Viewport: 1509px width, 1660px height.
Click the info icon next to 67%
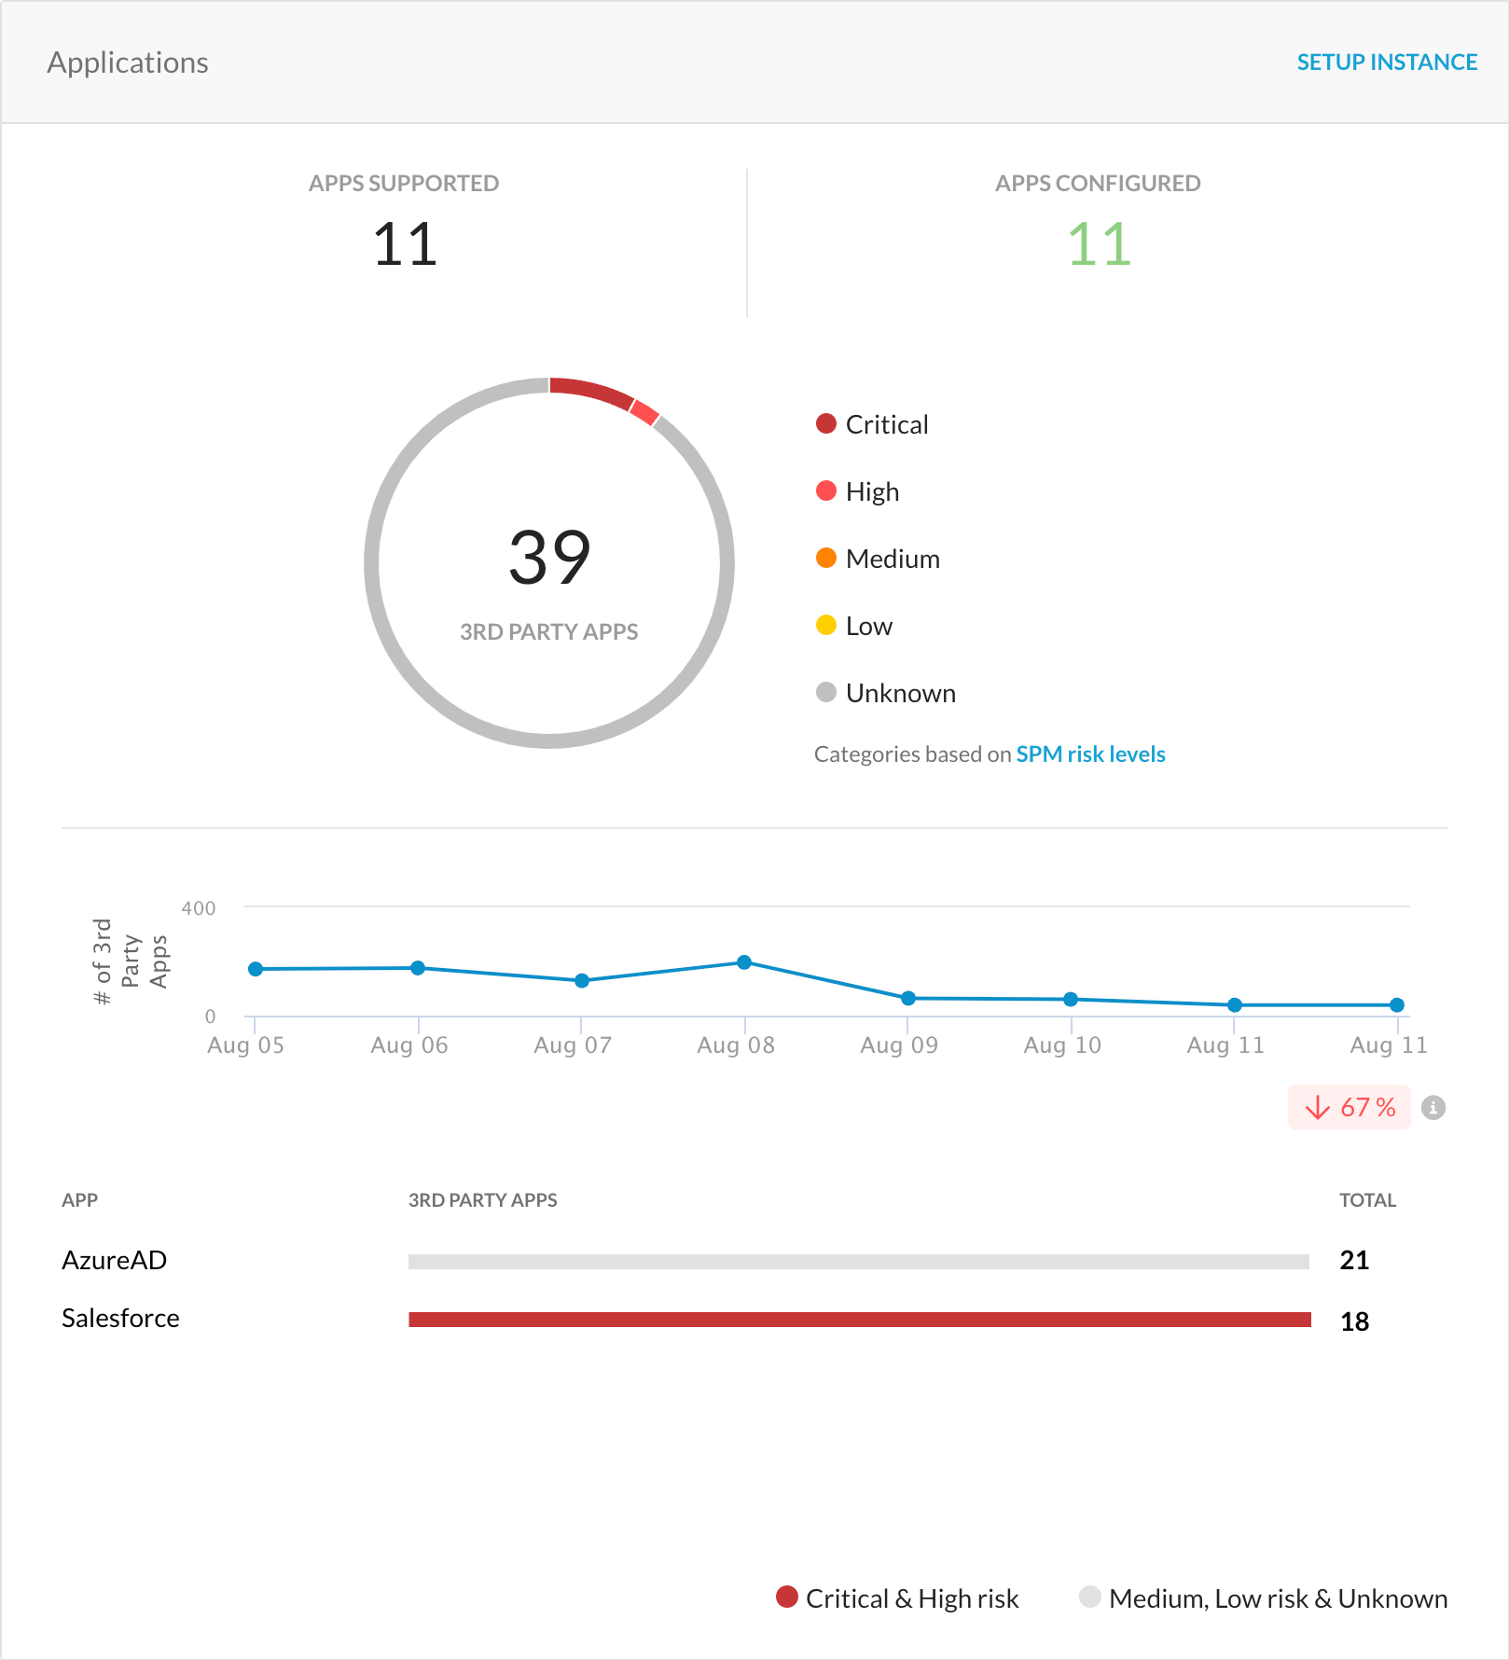coord(1433,1108)
